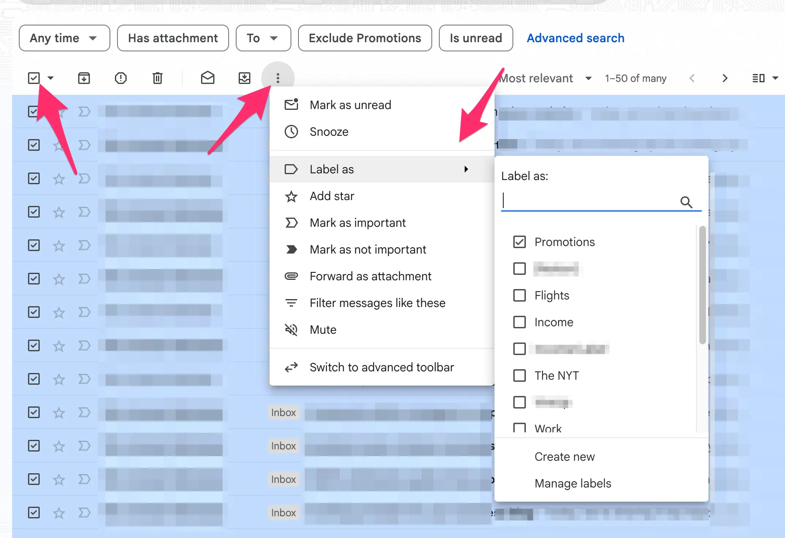Open Advanced search
The image size is (785, 538).
[575, 38]
